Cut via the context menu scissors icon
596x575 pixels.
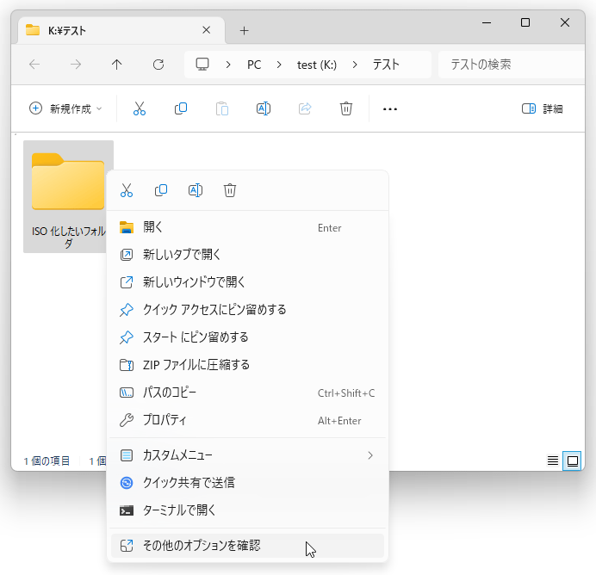click(127, 190)
